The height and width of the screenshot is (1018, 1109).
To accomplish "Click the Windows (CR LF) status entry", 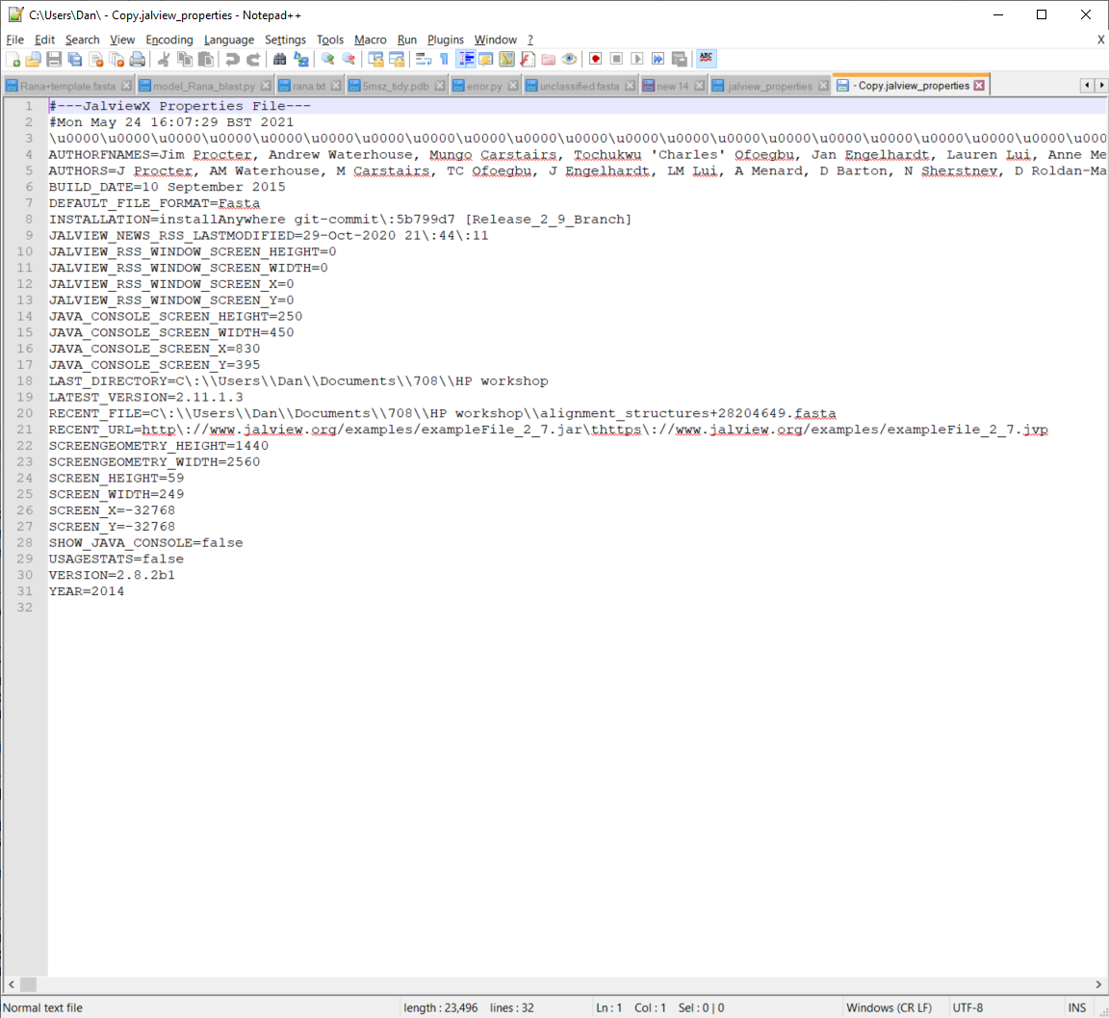I will point(890,1007).
